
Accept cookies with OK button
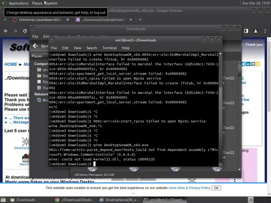[x=216, y=188]
